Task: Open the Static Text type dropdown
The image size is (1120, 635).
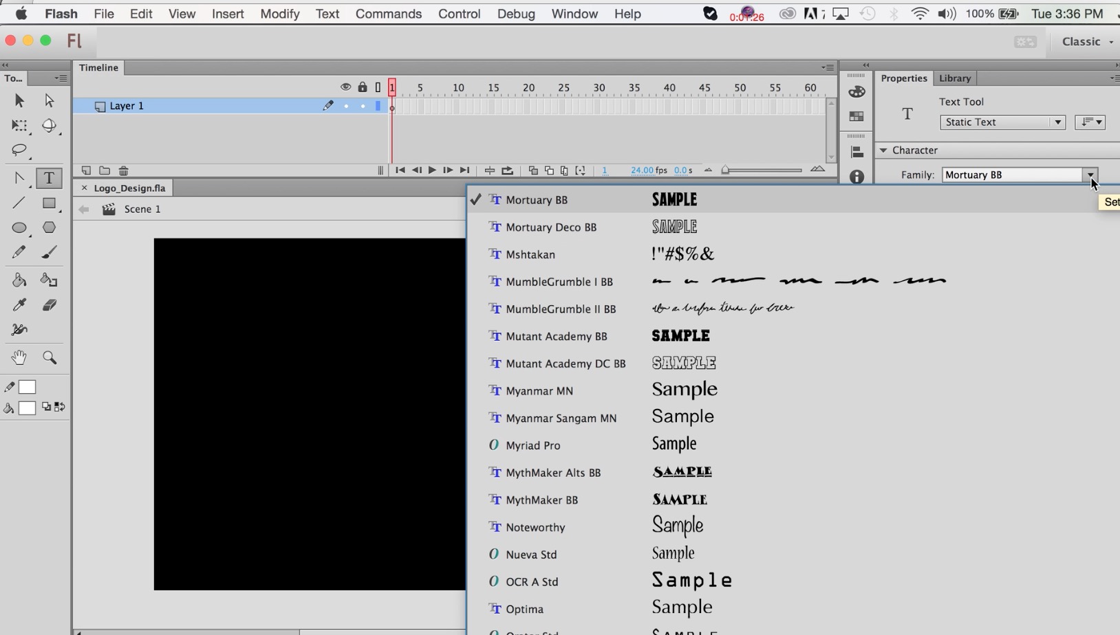Action: [x=1002, y=122]
